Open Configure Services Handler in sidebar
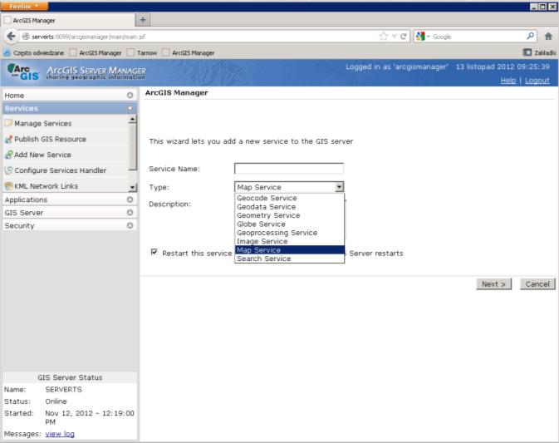 (61, 170)
